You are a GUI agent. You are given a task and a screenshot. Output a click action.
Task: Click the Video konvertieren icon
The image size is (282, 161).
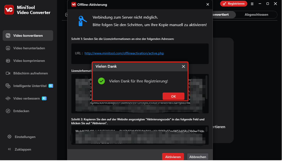point(8,35)
